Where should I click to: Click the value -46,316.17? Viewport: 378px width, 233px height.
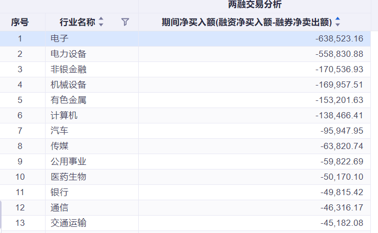point(342,208)
